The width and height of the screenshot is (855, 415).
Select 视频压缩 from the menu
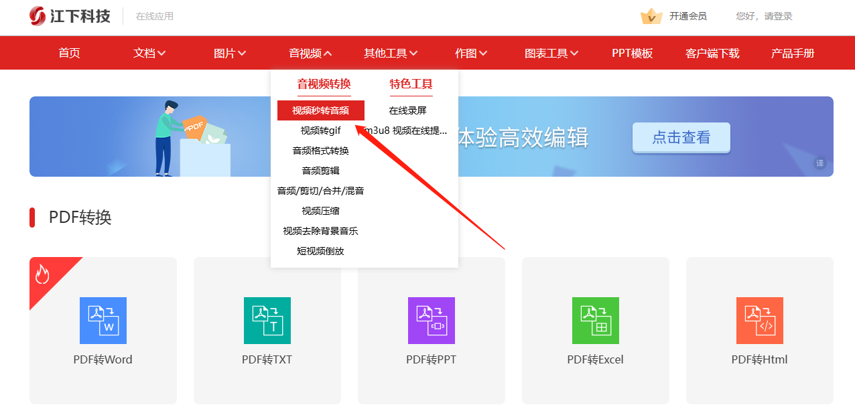tap(321, 211)
